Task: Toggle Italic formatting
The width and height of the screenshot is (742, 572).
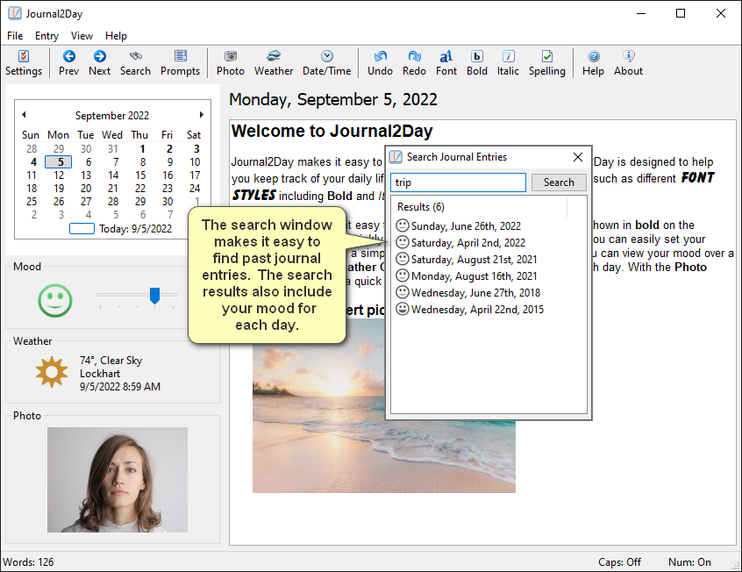Action: (508, 63)
